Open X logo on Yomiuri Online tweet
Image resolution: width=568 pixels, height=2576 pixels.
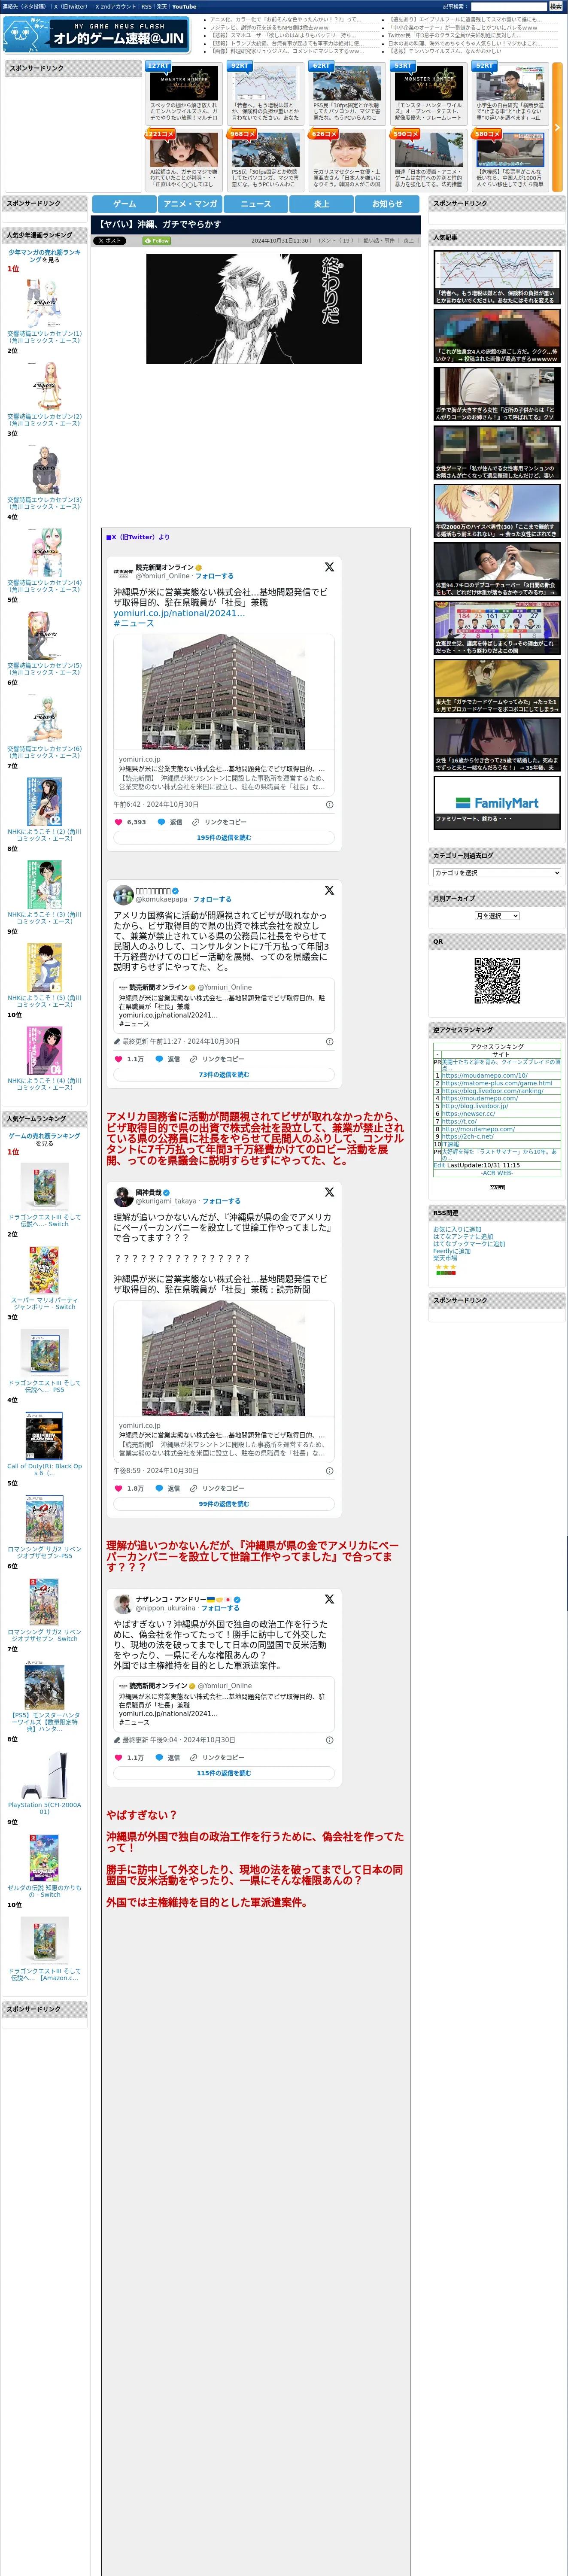pos(329,567)
